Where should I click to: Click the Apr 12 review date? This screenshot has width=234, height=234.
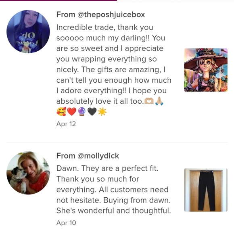(x=66, y=124)
